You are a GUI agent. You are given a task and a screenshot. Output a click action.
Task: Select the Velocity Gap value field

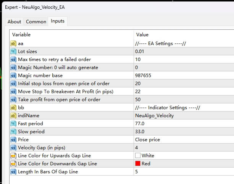coord(183,147)
